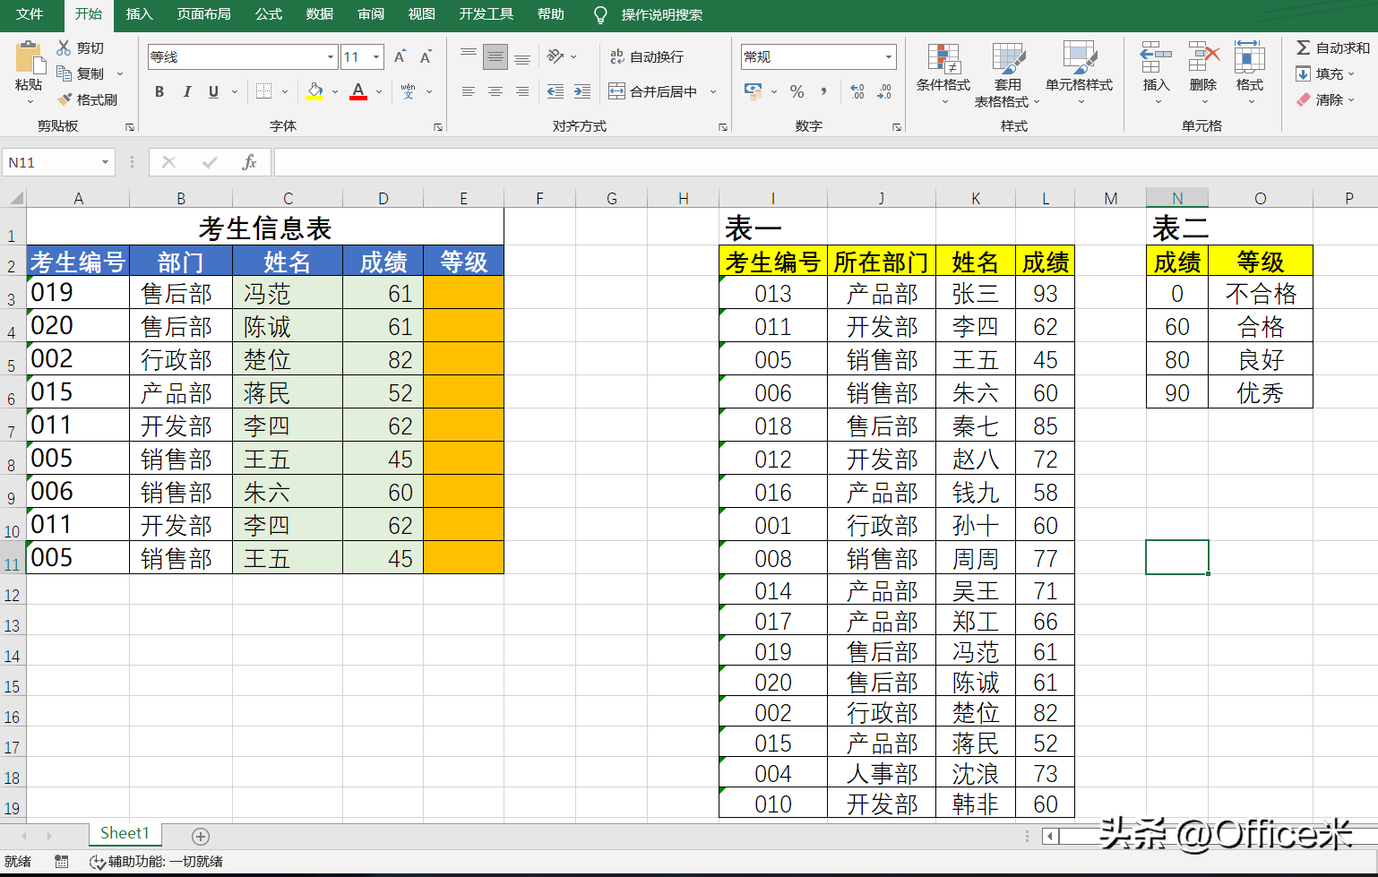
Task: Click the insert function fx icon
Action: pyautogui.click(x=249, y=162)
